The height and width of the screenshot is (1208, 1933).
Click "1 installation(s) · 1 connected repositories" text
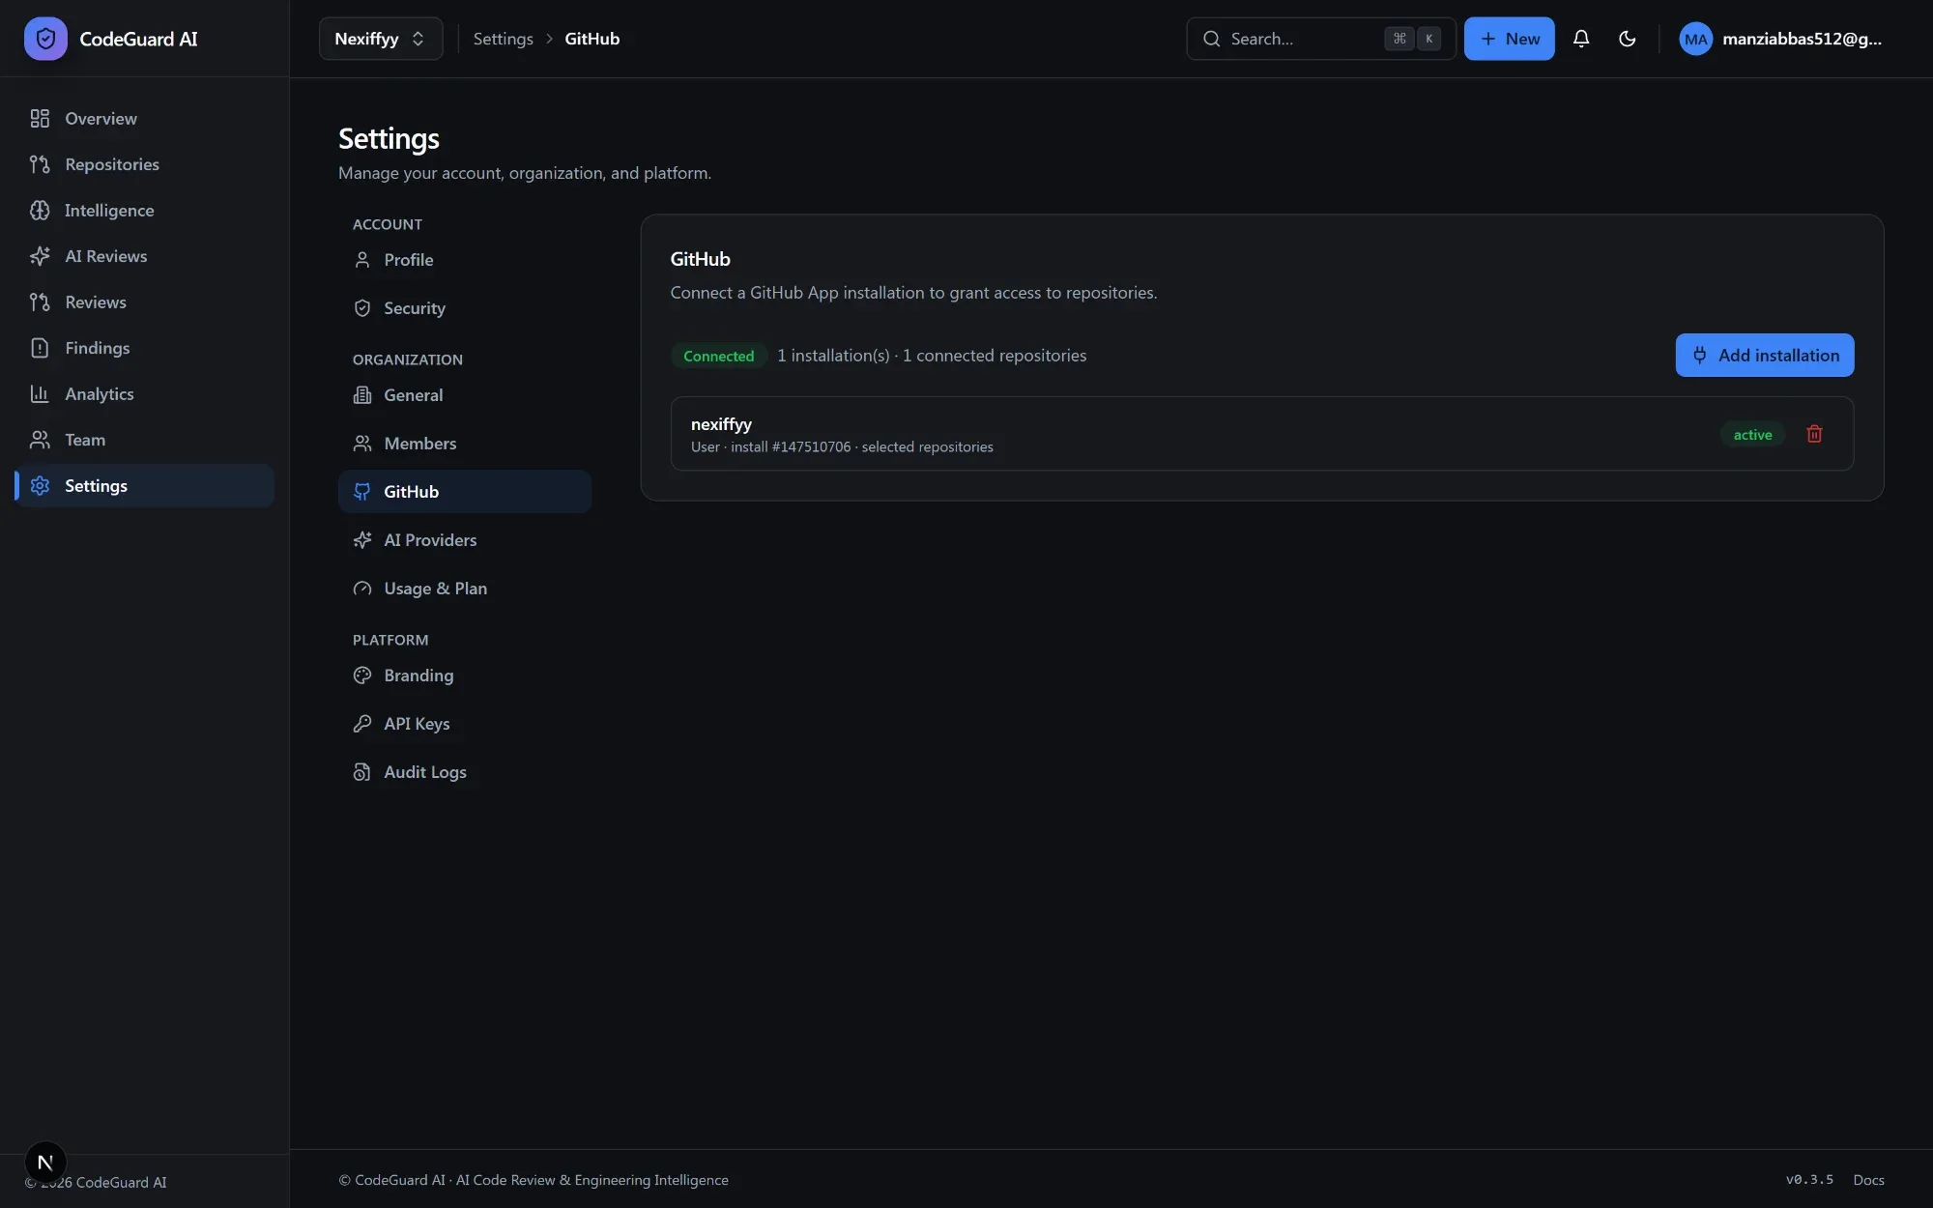(x=932, y=356)
